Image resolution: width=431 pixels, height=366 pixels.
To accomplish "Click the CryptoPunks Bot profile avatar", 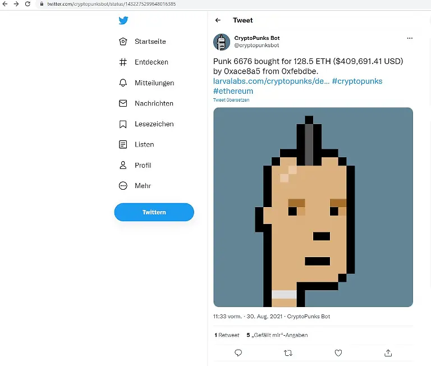I will coord(222,42).
